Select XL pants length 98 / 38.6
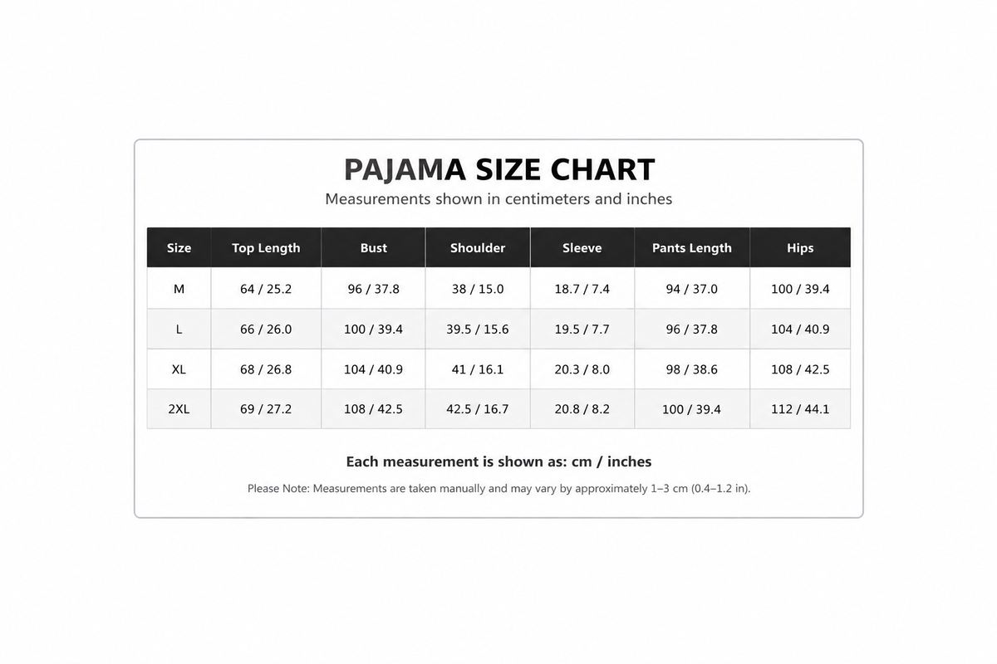 point(692,369)
